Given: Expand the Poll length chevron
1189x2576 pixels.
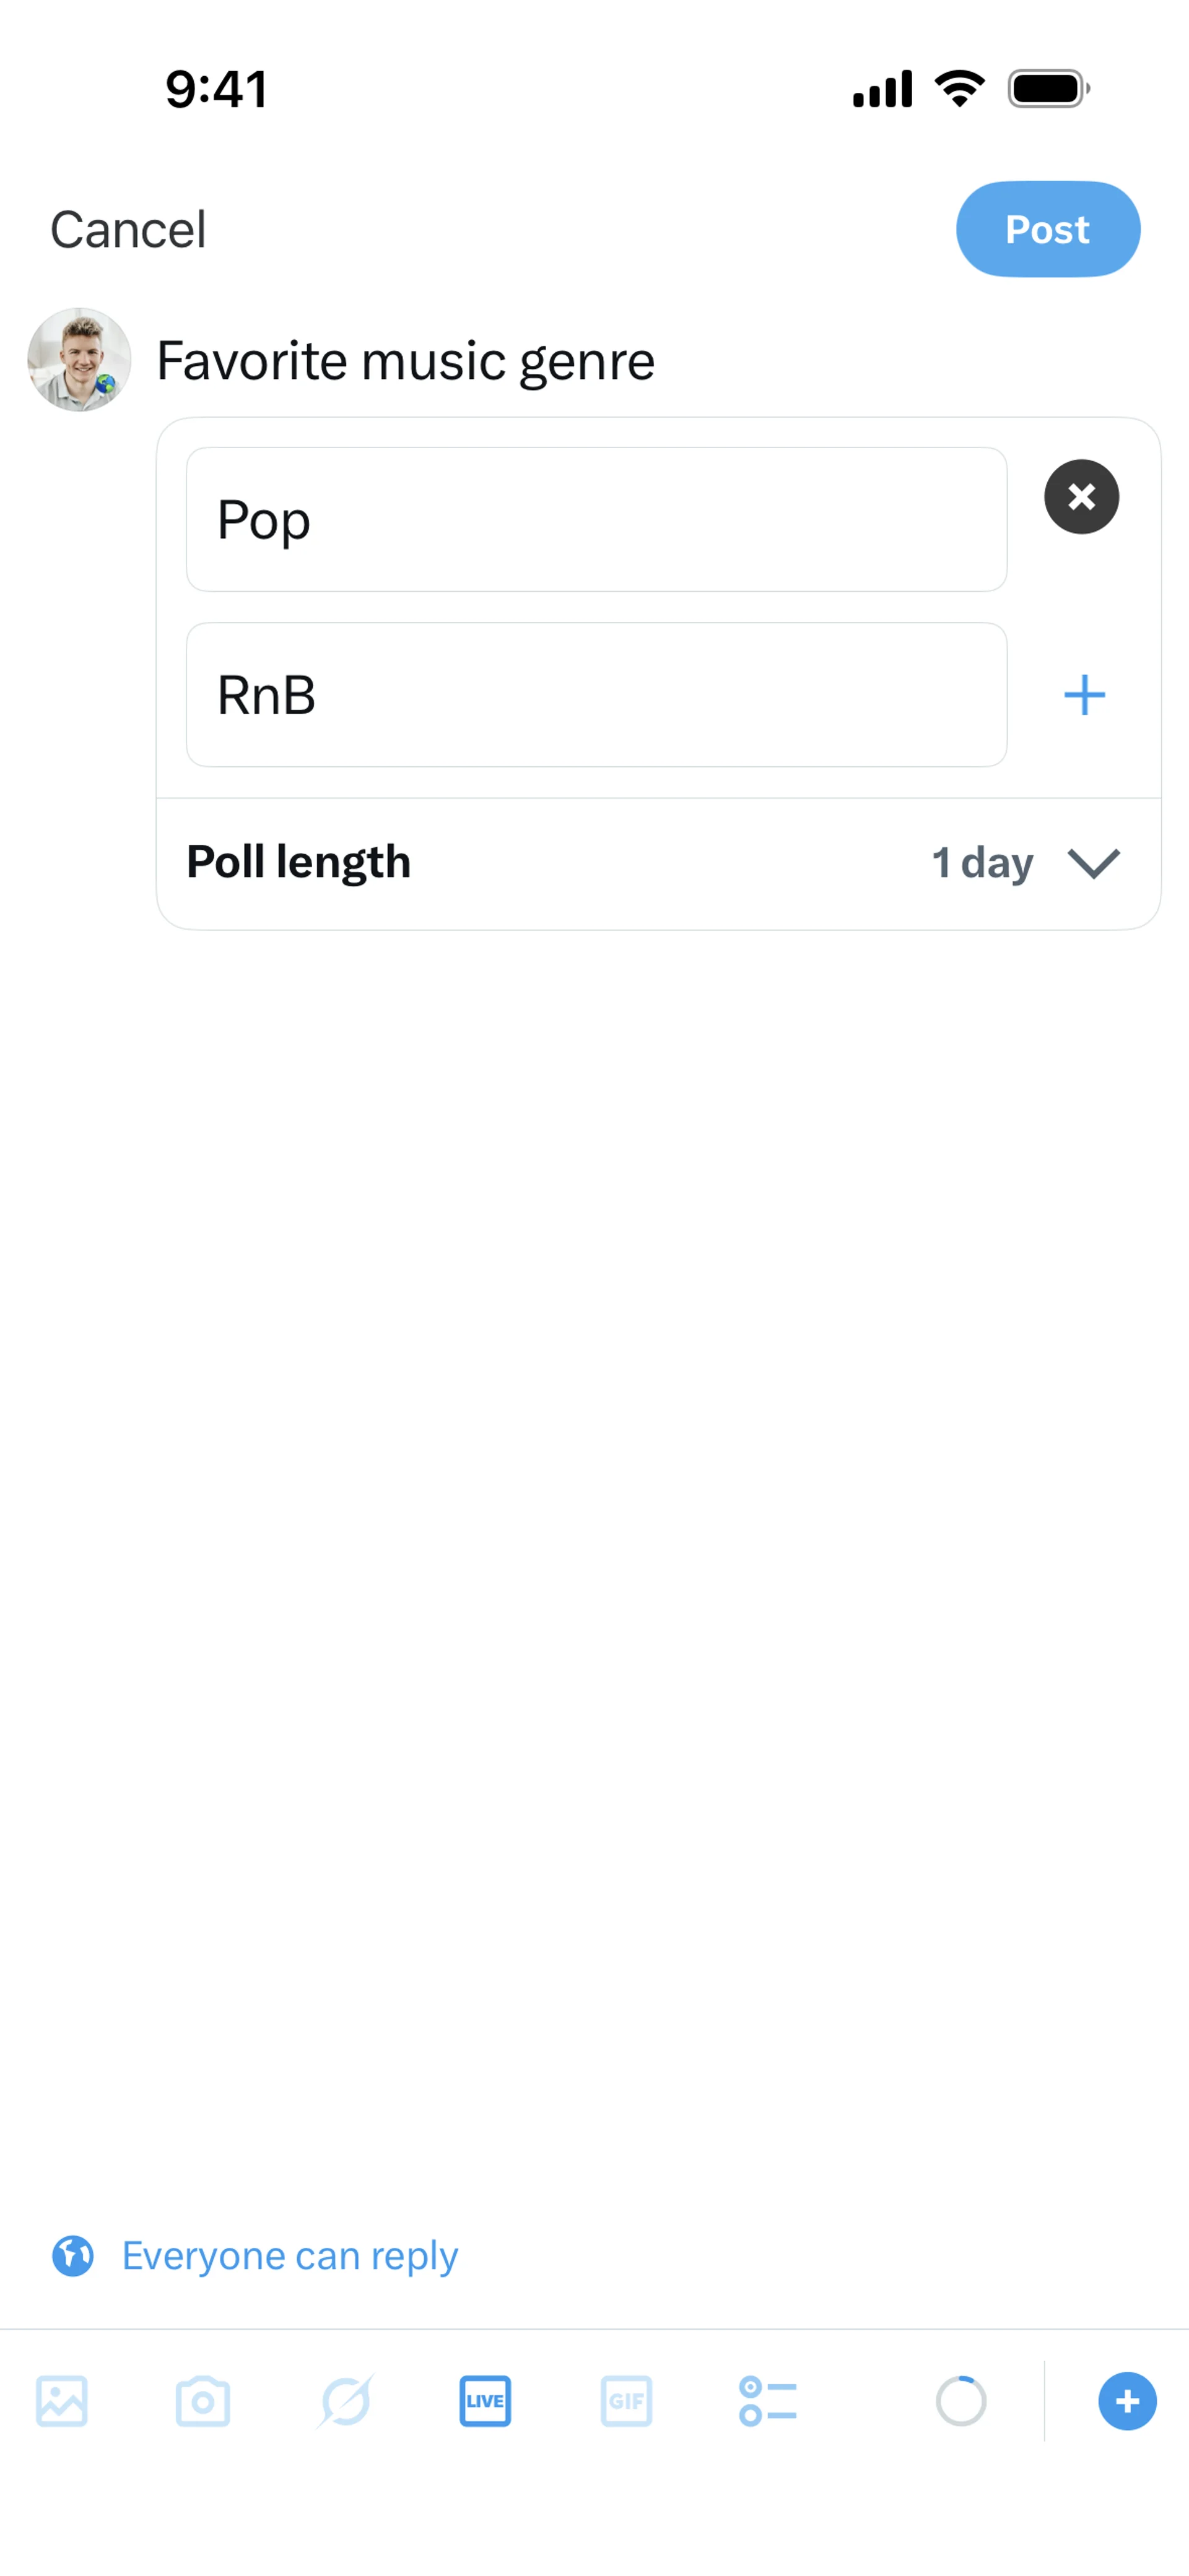Looking at the screenshot, I should click(1093, 863).
